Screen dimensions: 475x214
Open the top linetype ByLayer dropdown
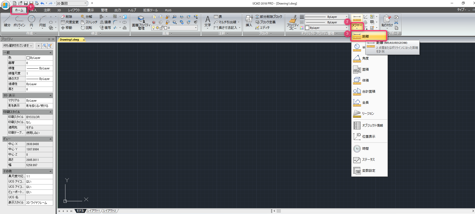[326, 17]
